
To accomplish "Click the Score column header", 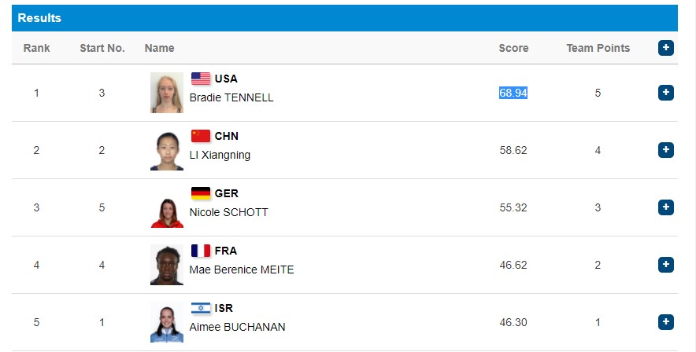I will (513, 48).
